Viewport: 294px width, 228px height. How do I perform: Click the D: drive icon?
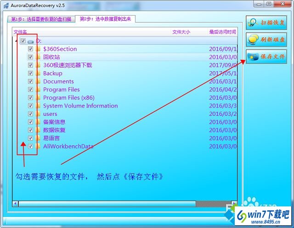(31, 41)
